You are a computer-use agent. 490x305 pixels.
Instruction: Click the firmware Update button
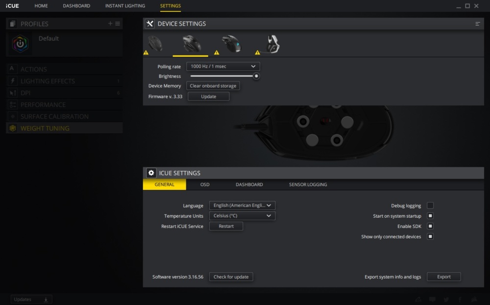(x=208, y=96)
